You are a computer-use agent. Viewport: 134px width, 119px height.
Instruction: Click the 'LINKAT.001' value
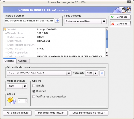tap(43, 41)
